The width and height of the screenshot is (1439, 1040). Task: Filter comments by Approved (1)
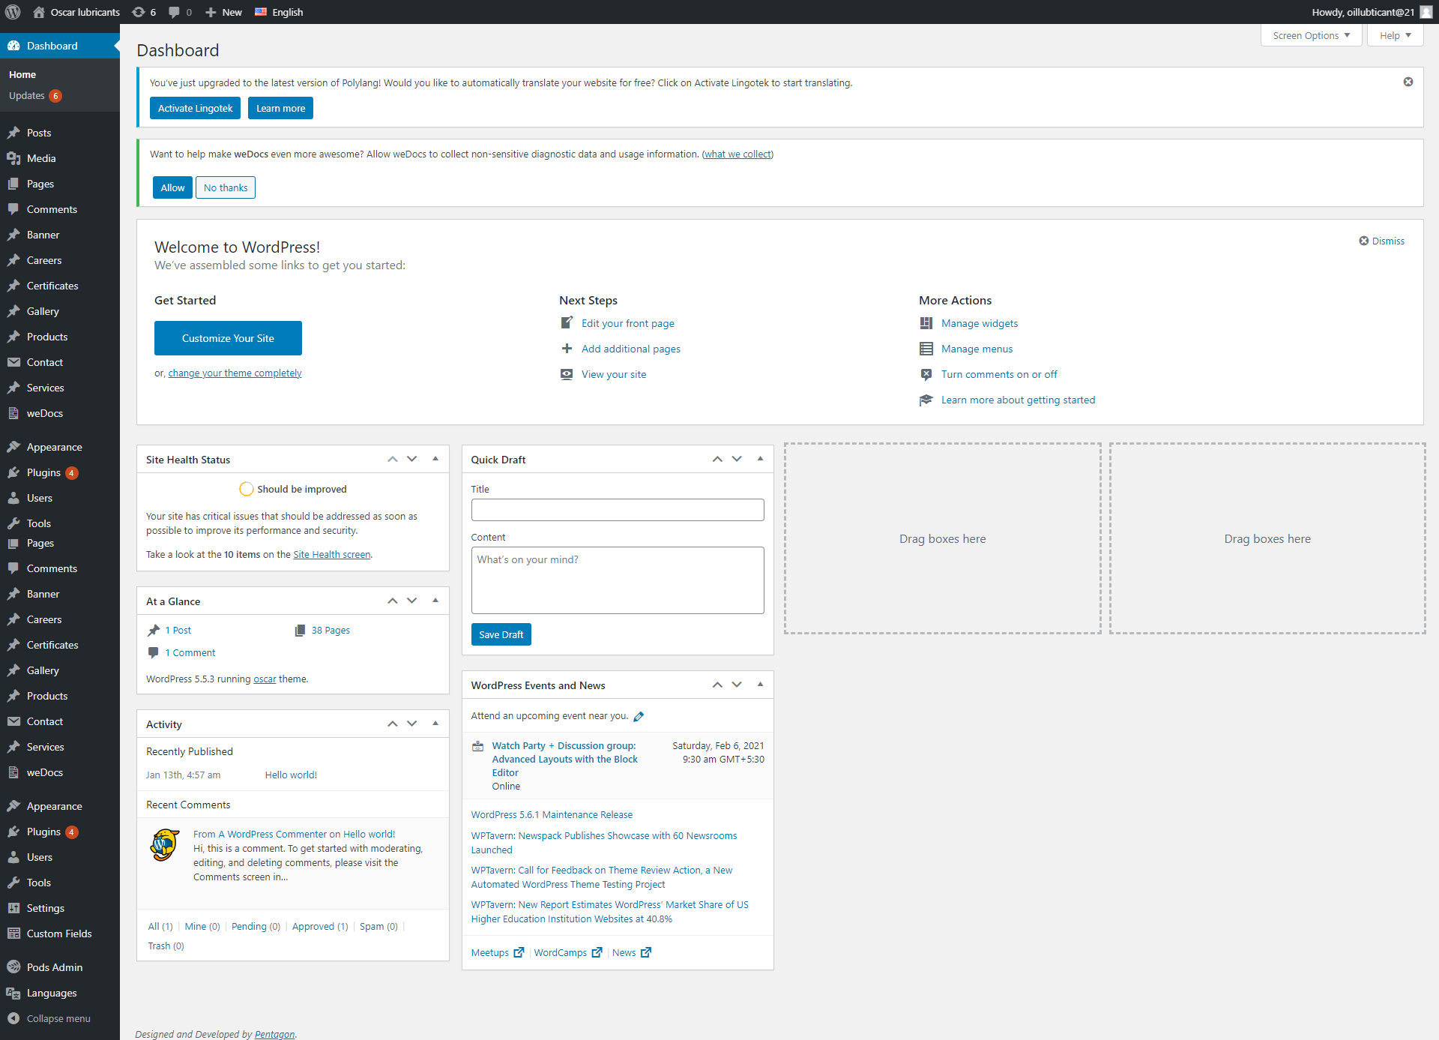click(x=320, y=927)
